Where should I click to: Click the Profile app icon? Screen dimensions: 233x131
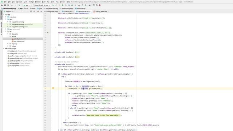coord(69,5)
